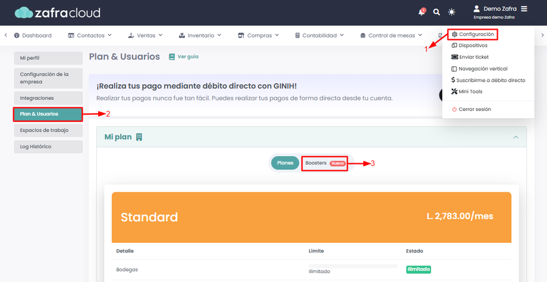This screenshot has height=282, width=547.
Task: Open Espacios de trabajo
Action: coord(48,130)
